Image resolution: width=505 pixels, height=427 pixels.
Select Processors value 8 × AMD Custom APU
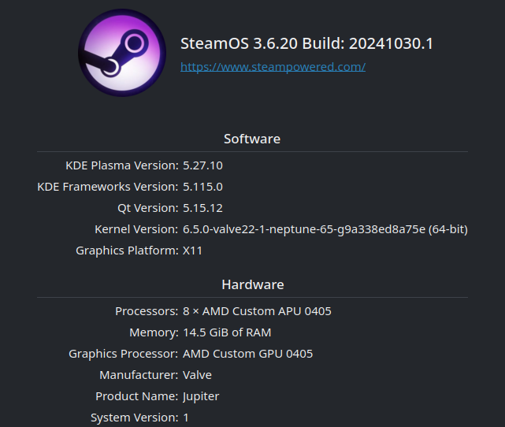click(x=257, y=311)
